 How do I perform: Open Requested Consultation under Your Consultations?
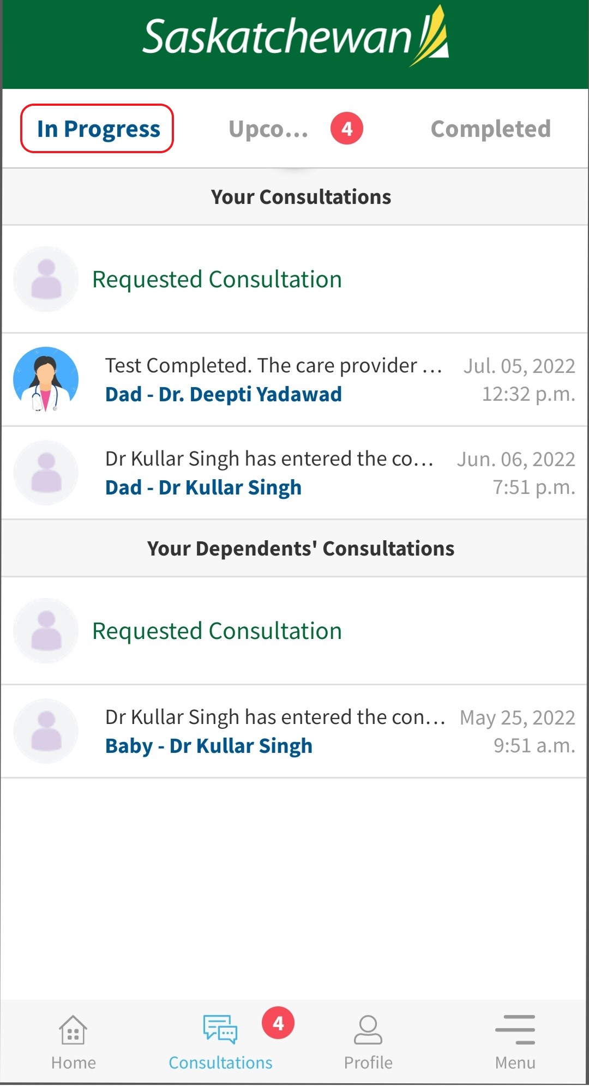(x=217, y=279)
